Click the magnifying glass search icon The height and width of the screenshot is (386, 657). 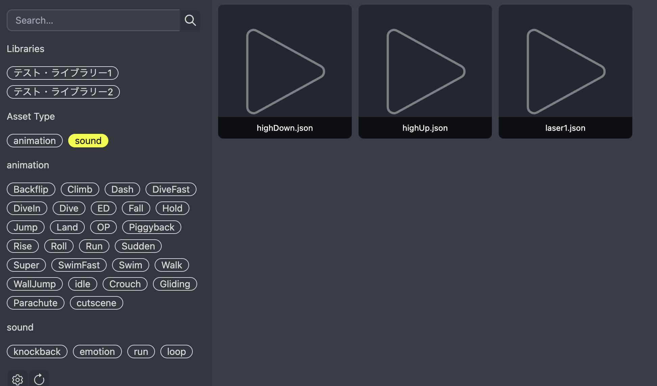tap(190, 20)
